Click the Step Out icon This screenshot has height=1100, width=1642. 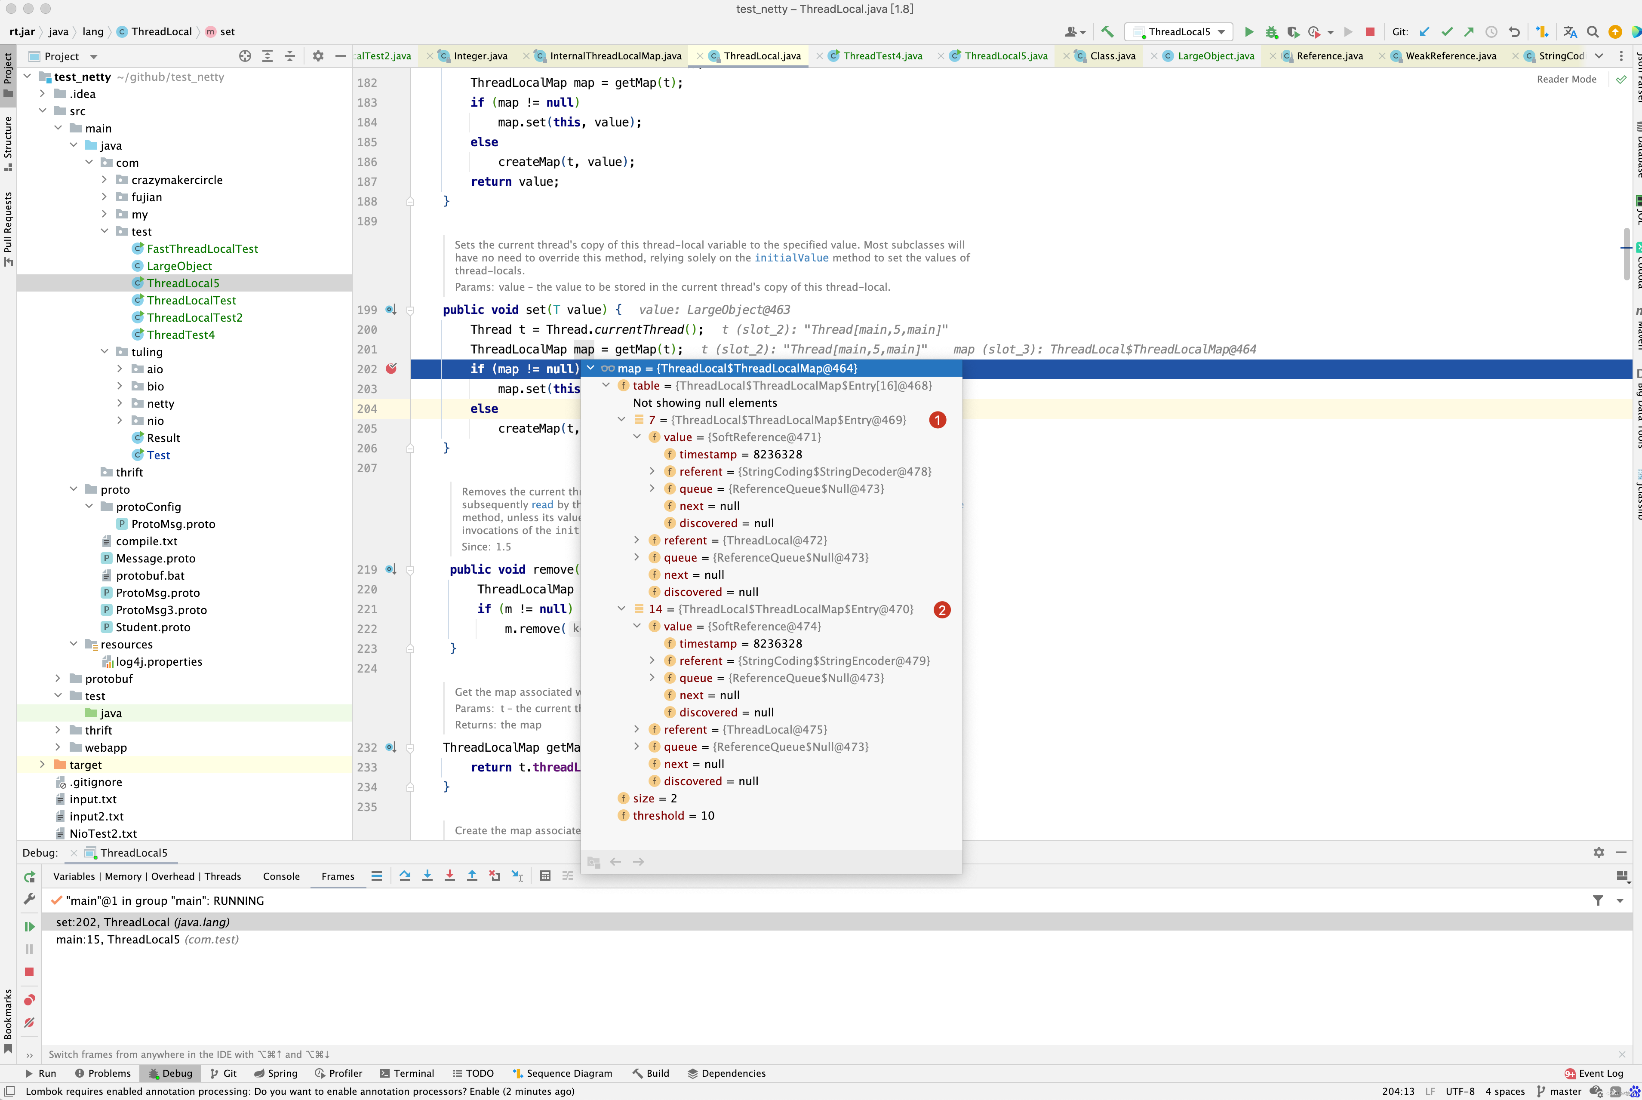tap(472, 876)
